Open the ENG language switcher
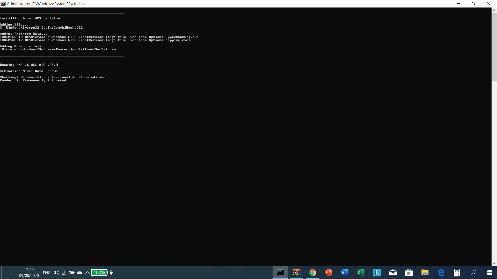This screenshot has width=497, height=279. pyautogui.click(x=47, y=272)
